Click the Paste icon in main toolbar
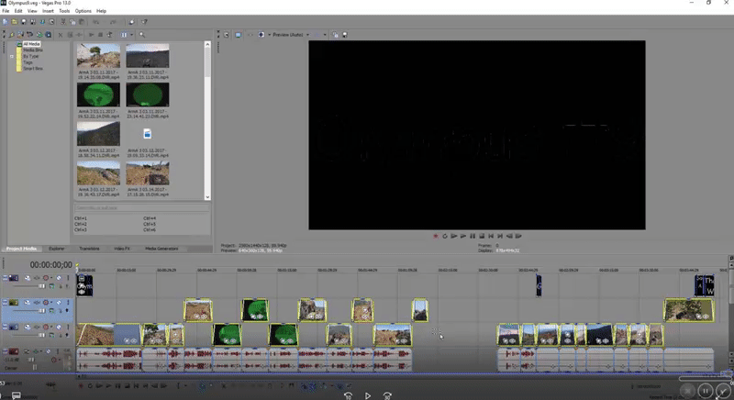This screenshot has width=734, height=400. [x=82, y=21]
